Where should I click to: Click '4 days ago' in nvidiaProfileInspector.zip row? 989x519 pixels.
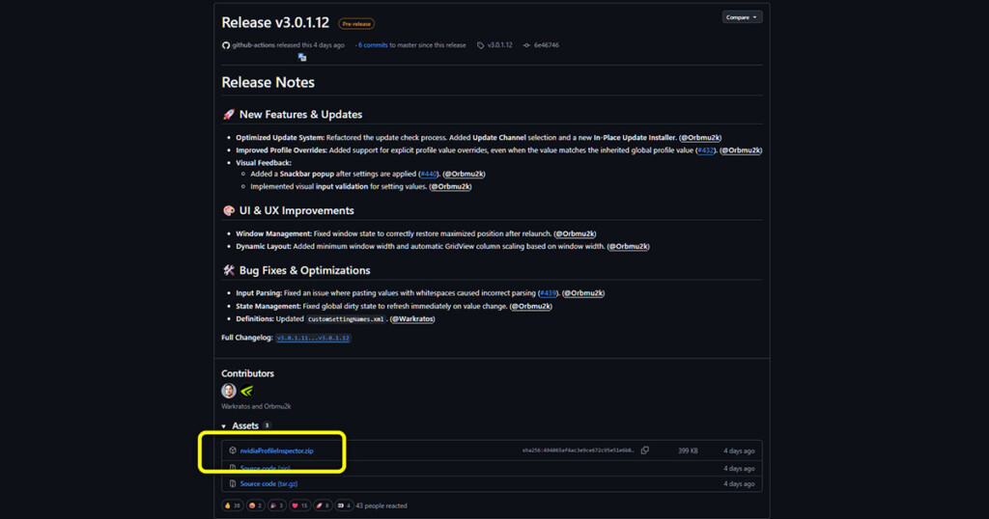(x=739, y=451)
